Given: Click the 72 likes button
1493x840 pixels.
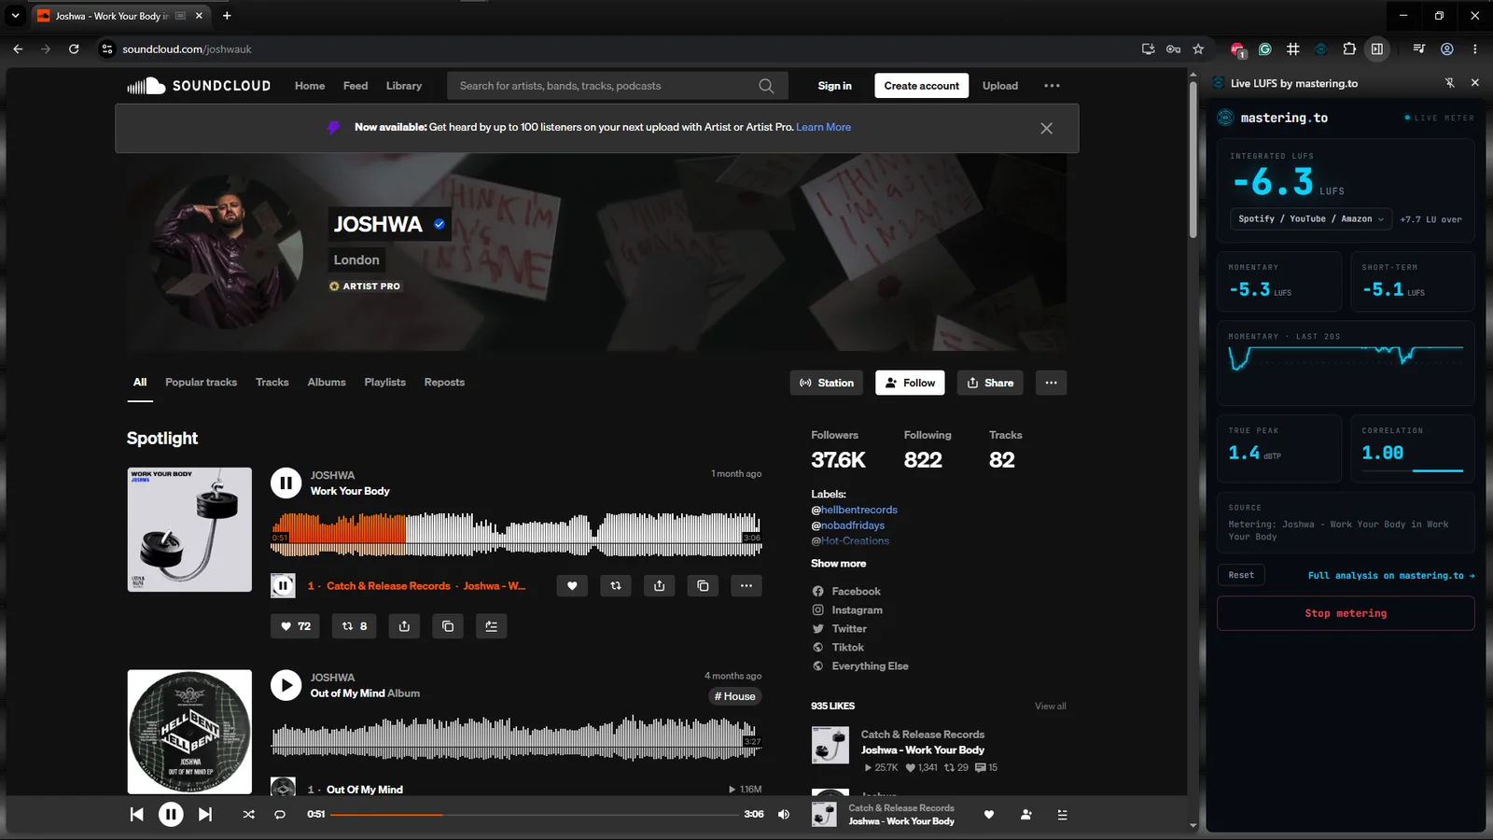Looking at the screenshot, I should pyautogui.click(x=296, y=626).
